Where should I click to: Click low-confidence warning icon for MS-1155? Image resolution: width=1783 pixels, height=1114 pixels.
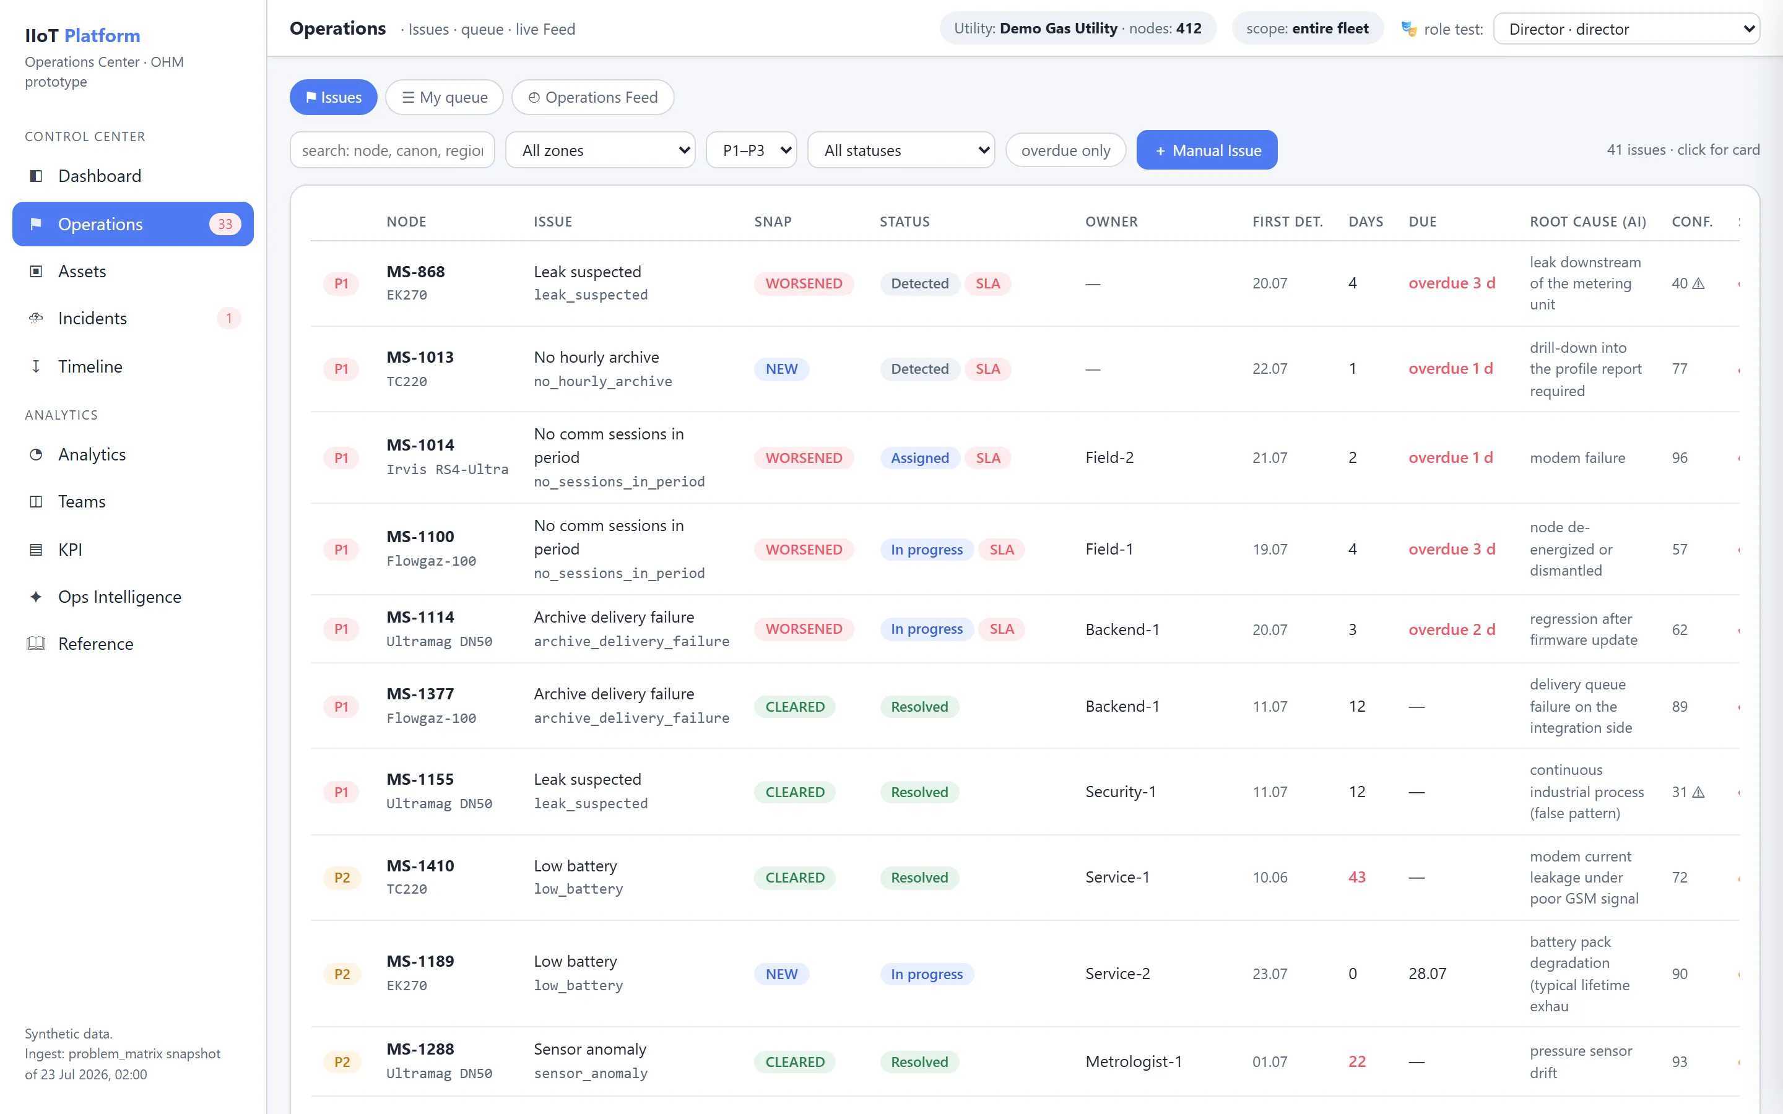[x=1698, y=792]
